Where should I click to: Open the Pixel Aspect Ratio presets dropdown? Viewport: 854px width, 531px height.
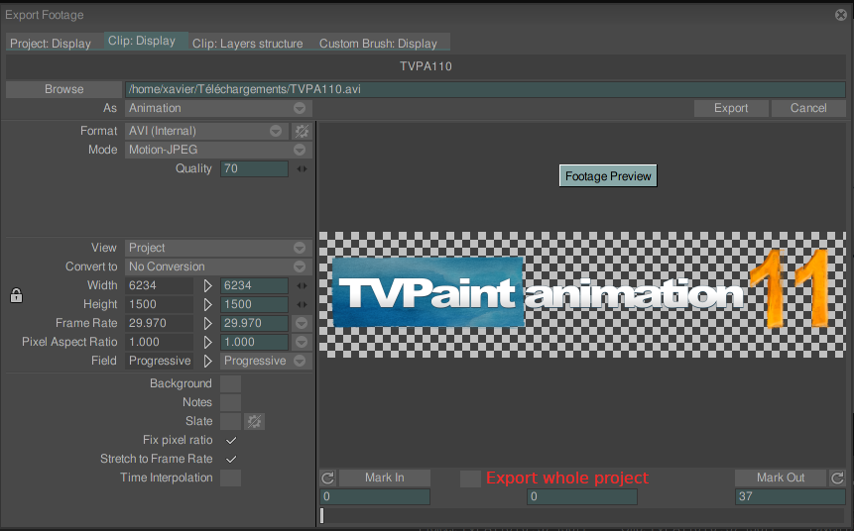point(302,342)
